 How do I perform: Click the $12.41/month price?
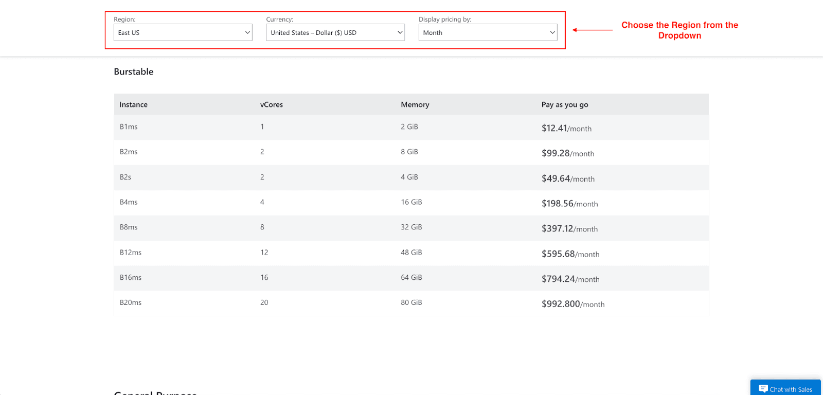[566, 128]
